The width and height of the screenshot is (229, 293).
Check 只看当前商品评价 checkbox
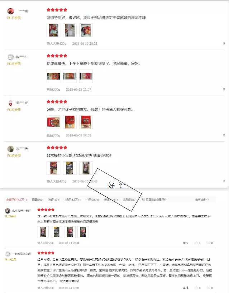click(144, 199)
